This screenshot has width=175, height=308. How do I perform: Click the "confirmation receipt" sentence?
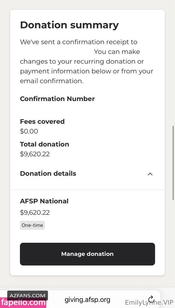[79, 42]
